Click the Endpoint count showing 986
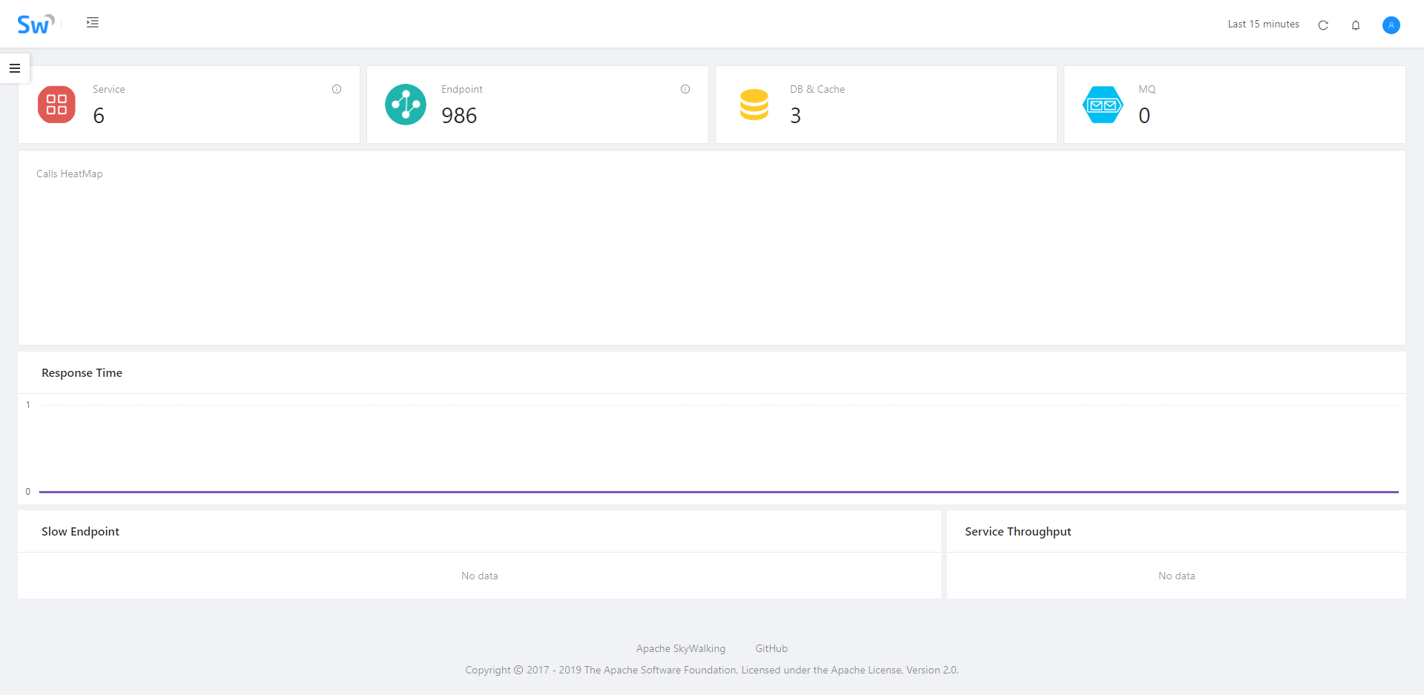 coord(459,115)
